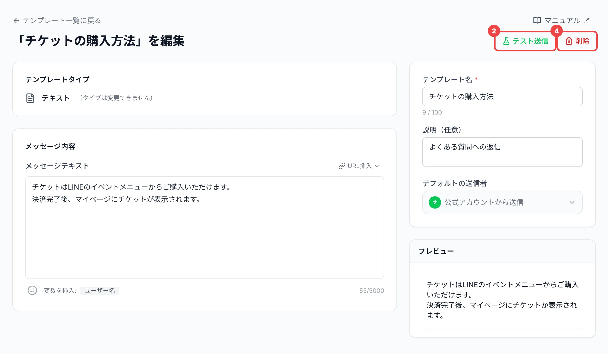Open the マニュアル link text
Screen dimensions: 608x354
click(562, 21)
